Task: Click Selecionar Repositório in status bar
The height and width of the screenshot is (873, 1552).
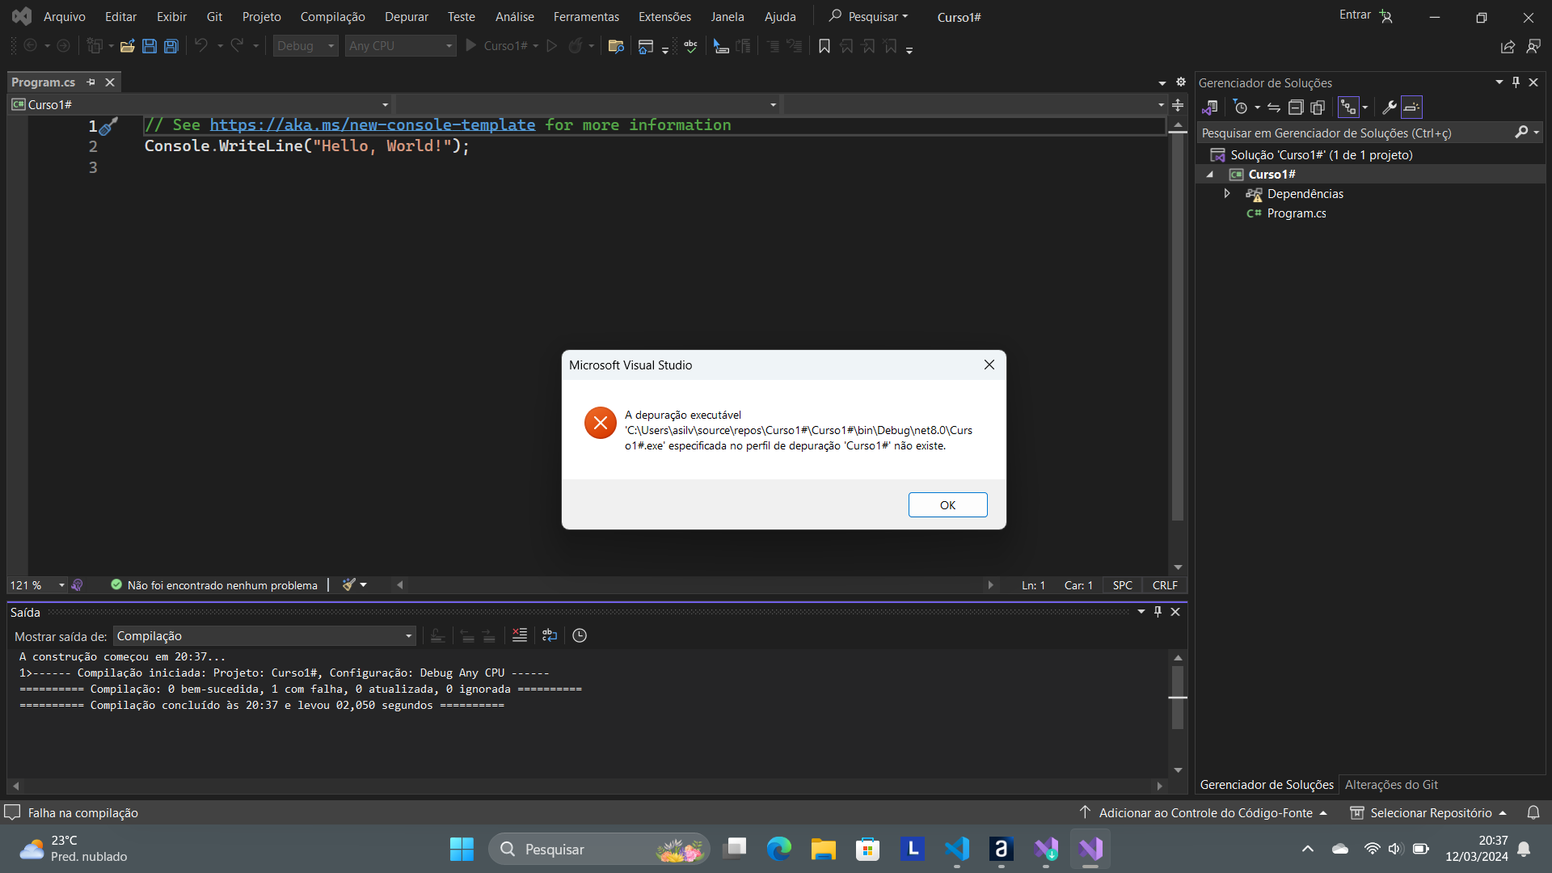Action: tap(1429, 813)
